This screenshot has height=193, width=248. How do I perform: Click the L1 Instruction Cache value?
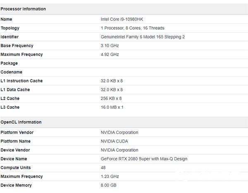click(112, 81)
